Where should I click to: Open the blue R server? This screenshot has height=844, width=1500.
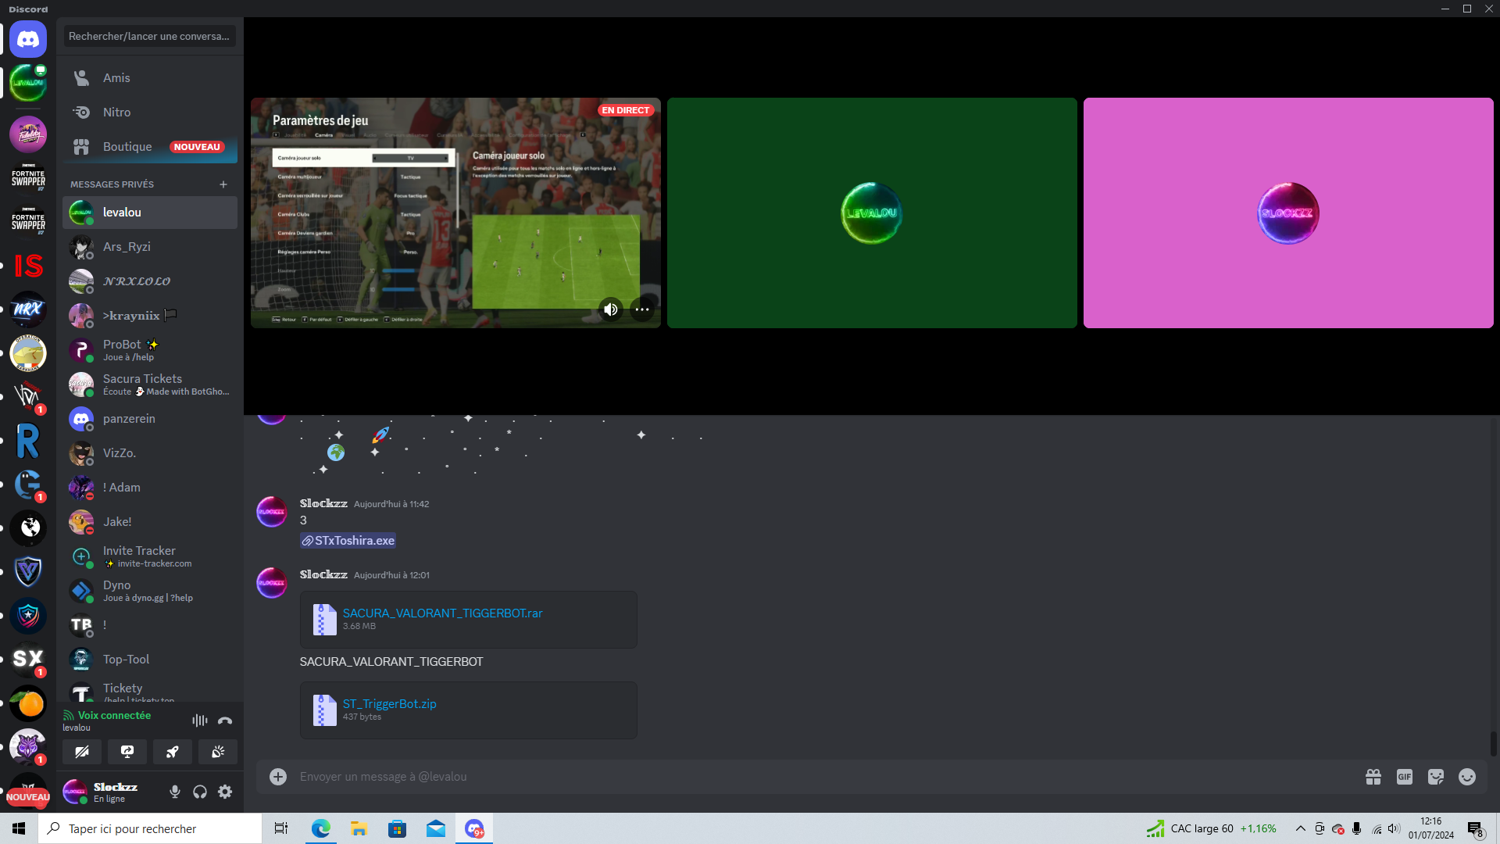28,441
